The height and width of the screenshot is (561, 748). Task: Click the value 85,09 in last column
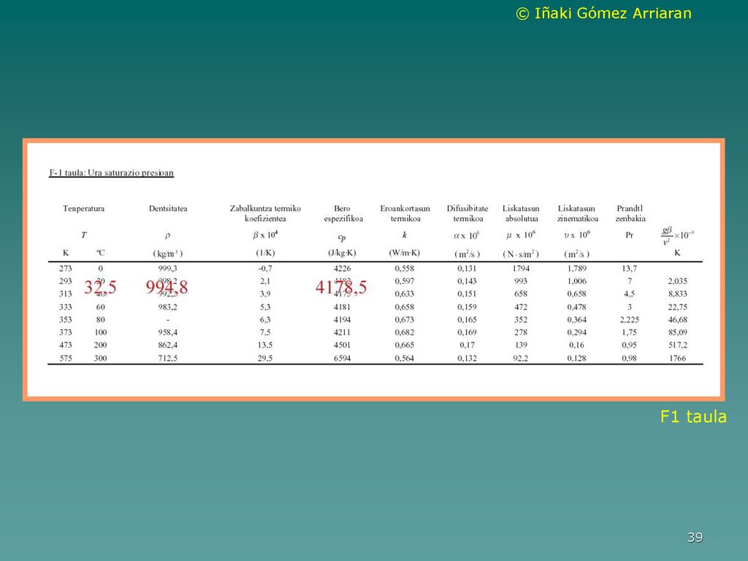click(677, 332)
